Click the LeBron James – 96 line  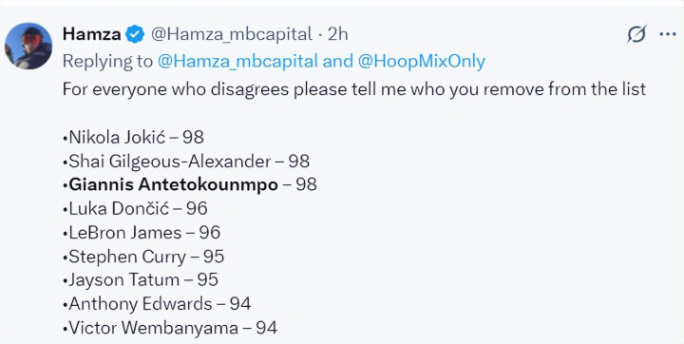click(x=142, y=232)
